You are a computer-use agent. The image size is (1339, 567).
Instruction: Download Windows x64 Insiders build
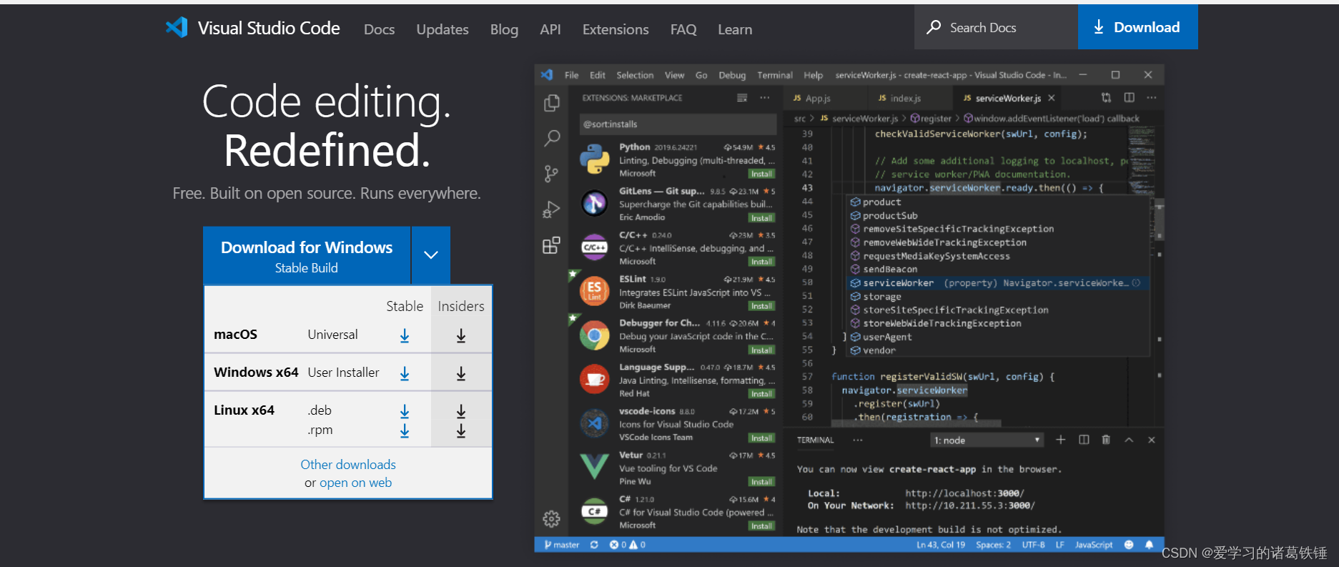click(461, 373)
